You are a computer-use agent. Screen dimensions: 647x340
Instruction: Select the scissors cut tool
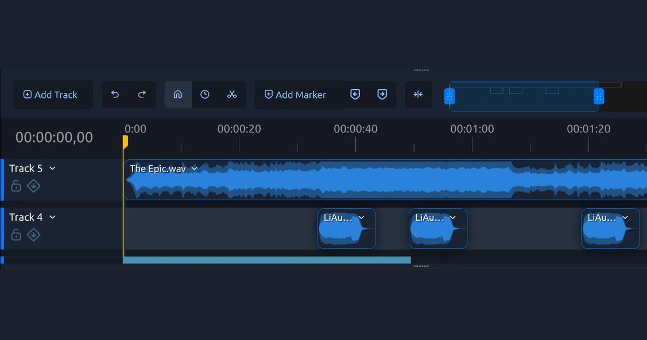[232, 95]
